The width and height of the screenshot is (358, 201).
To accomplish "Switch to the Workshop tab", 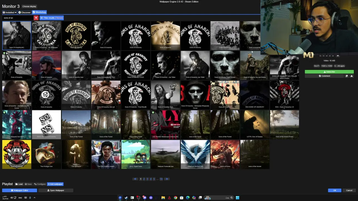I will click(39, 12).
